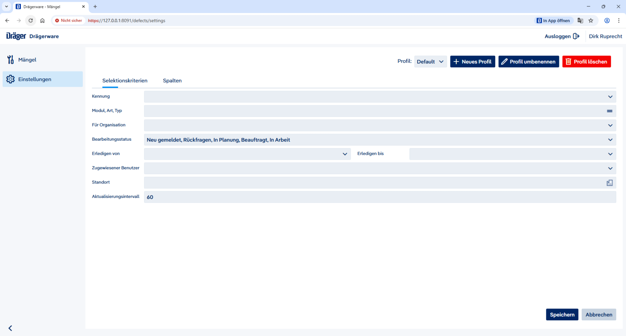
Task: Click the Speichern button
Action: 562,315
